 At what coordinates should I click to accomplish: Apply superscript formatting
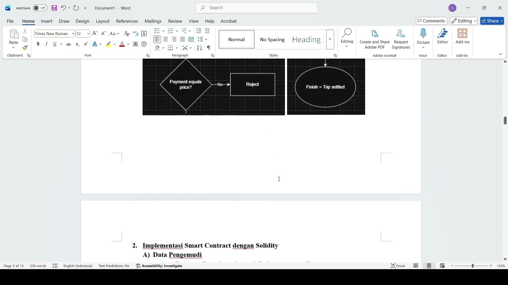85,44
